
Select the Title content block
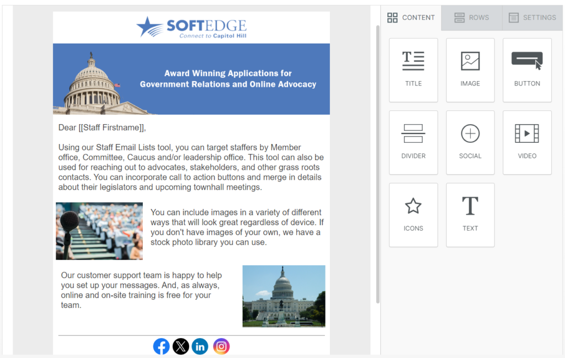click(413, 70)
